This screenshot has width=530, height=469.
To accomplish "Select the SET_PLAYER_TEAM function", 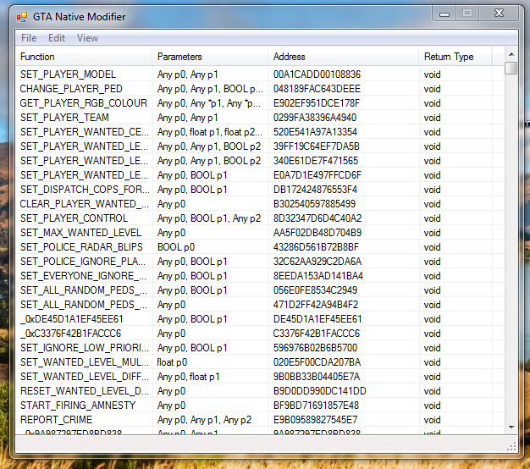I will pos(64,118).
